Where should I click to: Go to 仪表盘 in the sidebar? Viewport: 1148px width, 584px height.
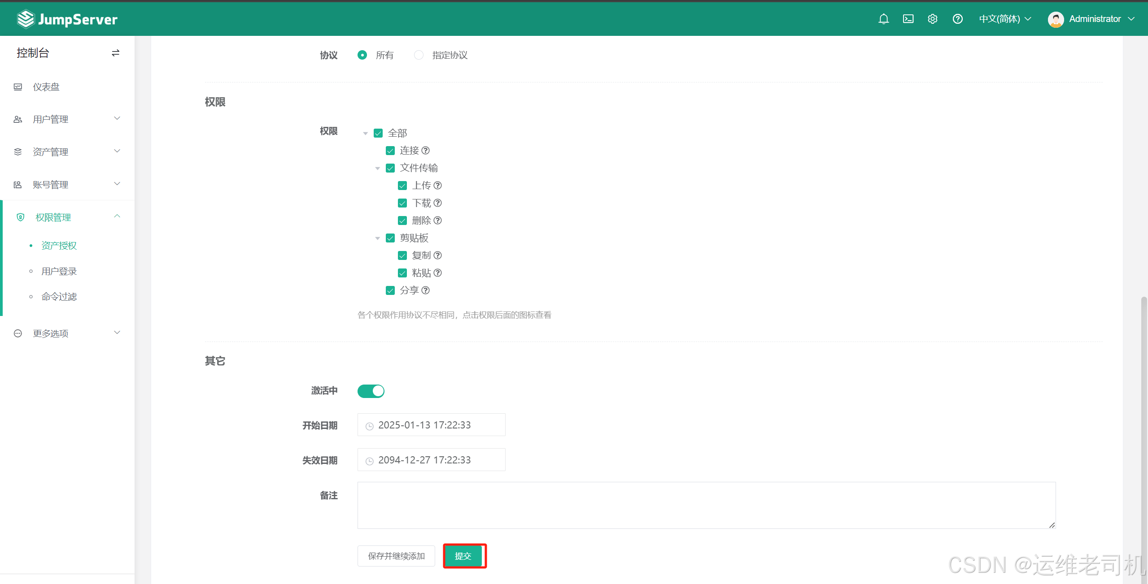(x=46, y=87)
